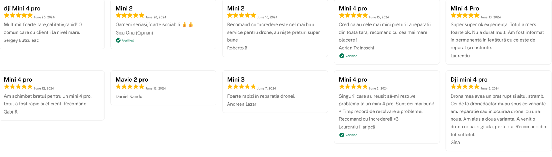Click the Verified checkmark under Adrian Trainoschi

342,56
